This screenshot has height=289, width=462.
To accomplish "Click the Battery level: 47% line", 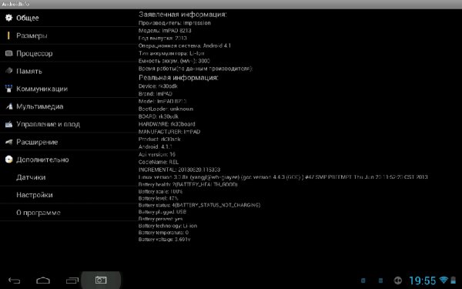I will pyautogui.click(x=158, y=199).
